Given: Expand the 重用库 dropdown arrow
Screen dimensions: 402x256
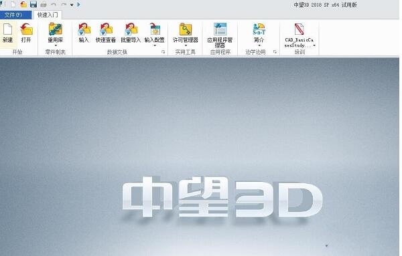Looking at the screenshot, I should click(56, 45).
